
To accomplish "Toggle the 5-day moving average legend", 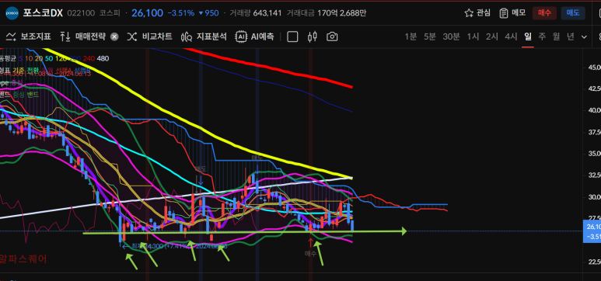I will (x=20, y=58).
